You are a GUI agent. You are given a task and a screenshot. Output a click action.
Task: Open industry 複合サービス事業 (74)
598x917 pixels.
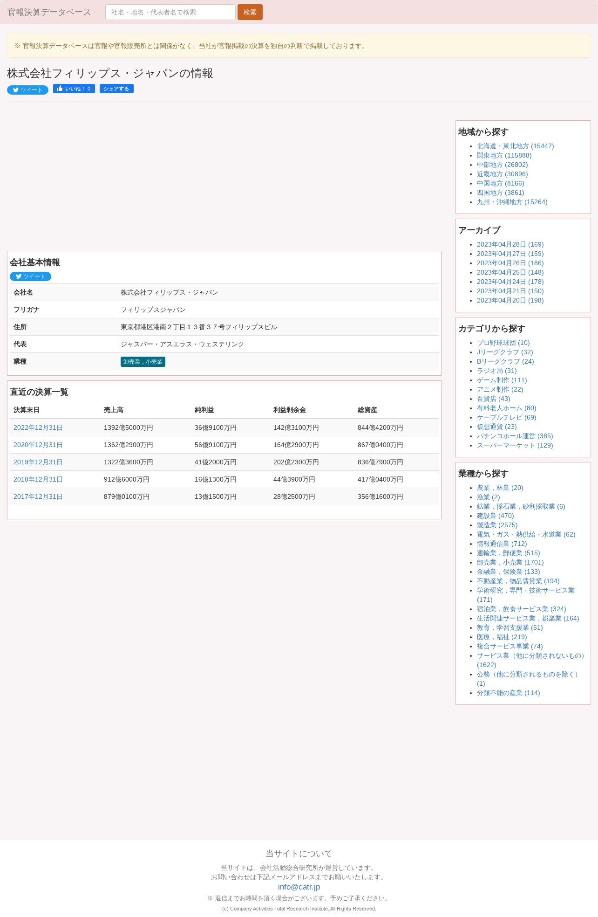[x=510, y=646]
